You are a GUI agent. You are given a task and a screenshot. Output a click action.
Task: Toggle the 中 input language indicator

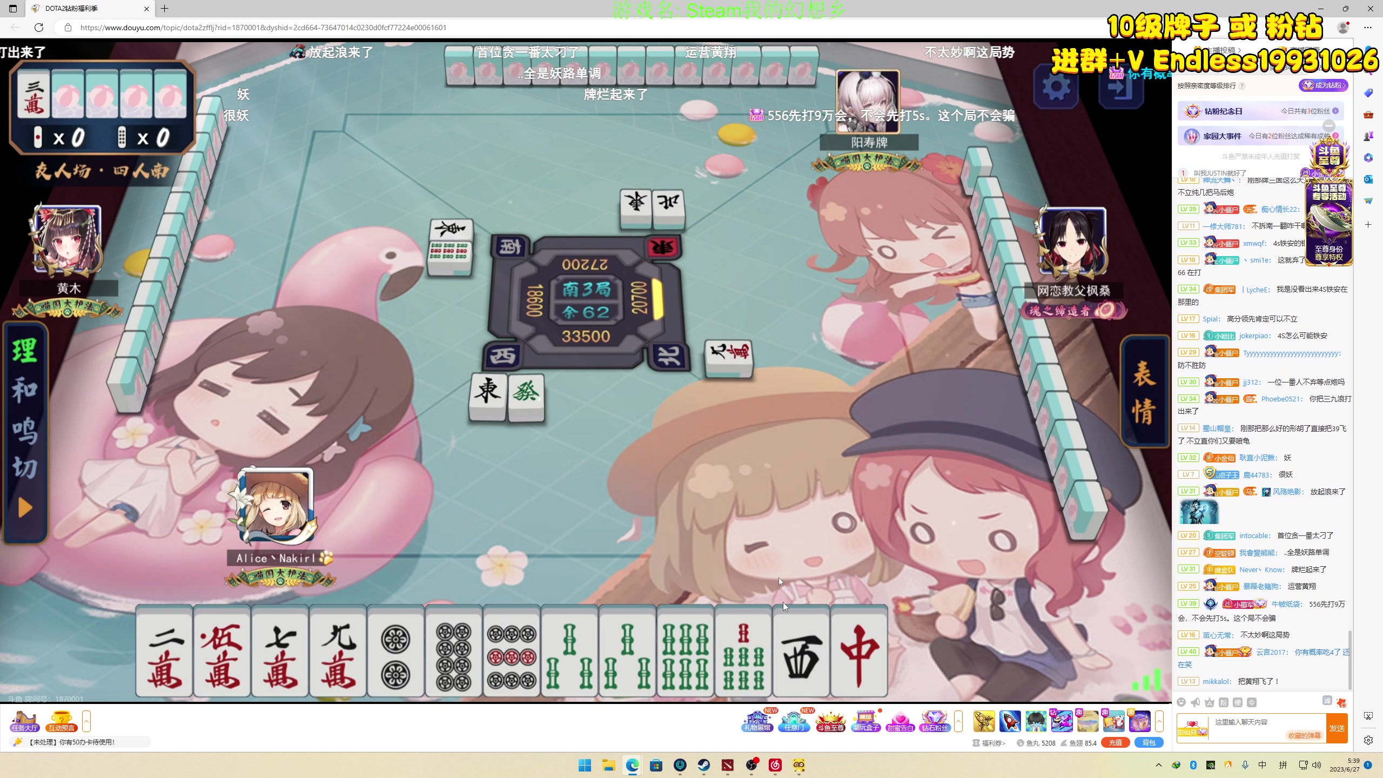click(1262, 765)
